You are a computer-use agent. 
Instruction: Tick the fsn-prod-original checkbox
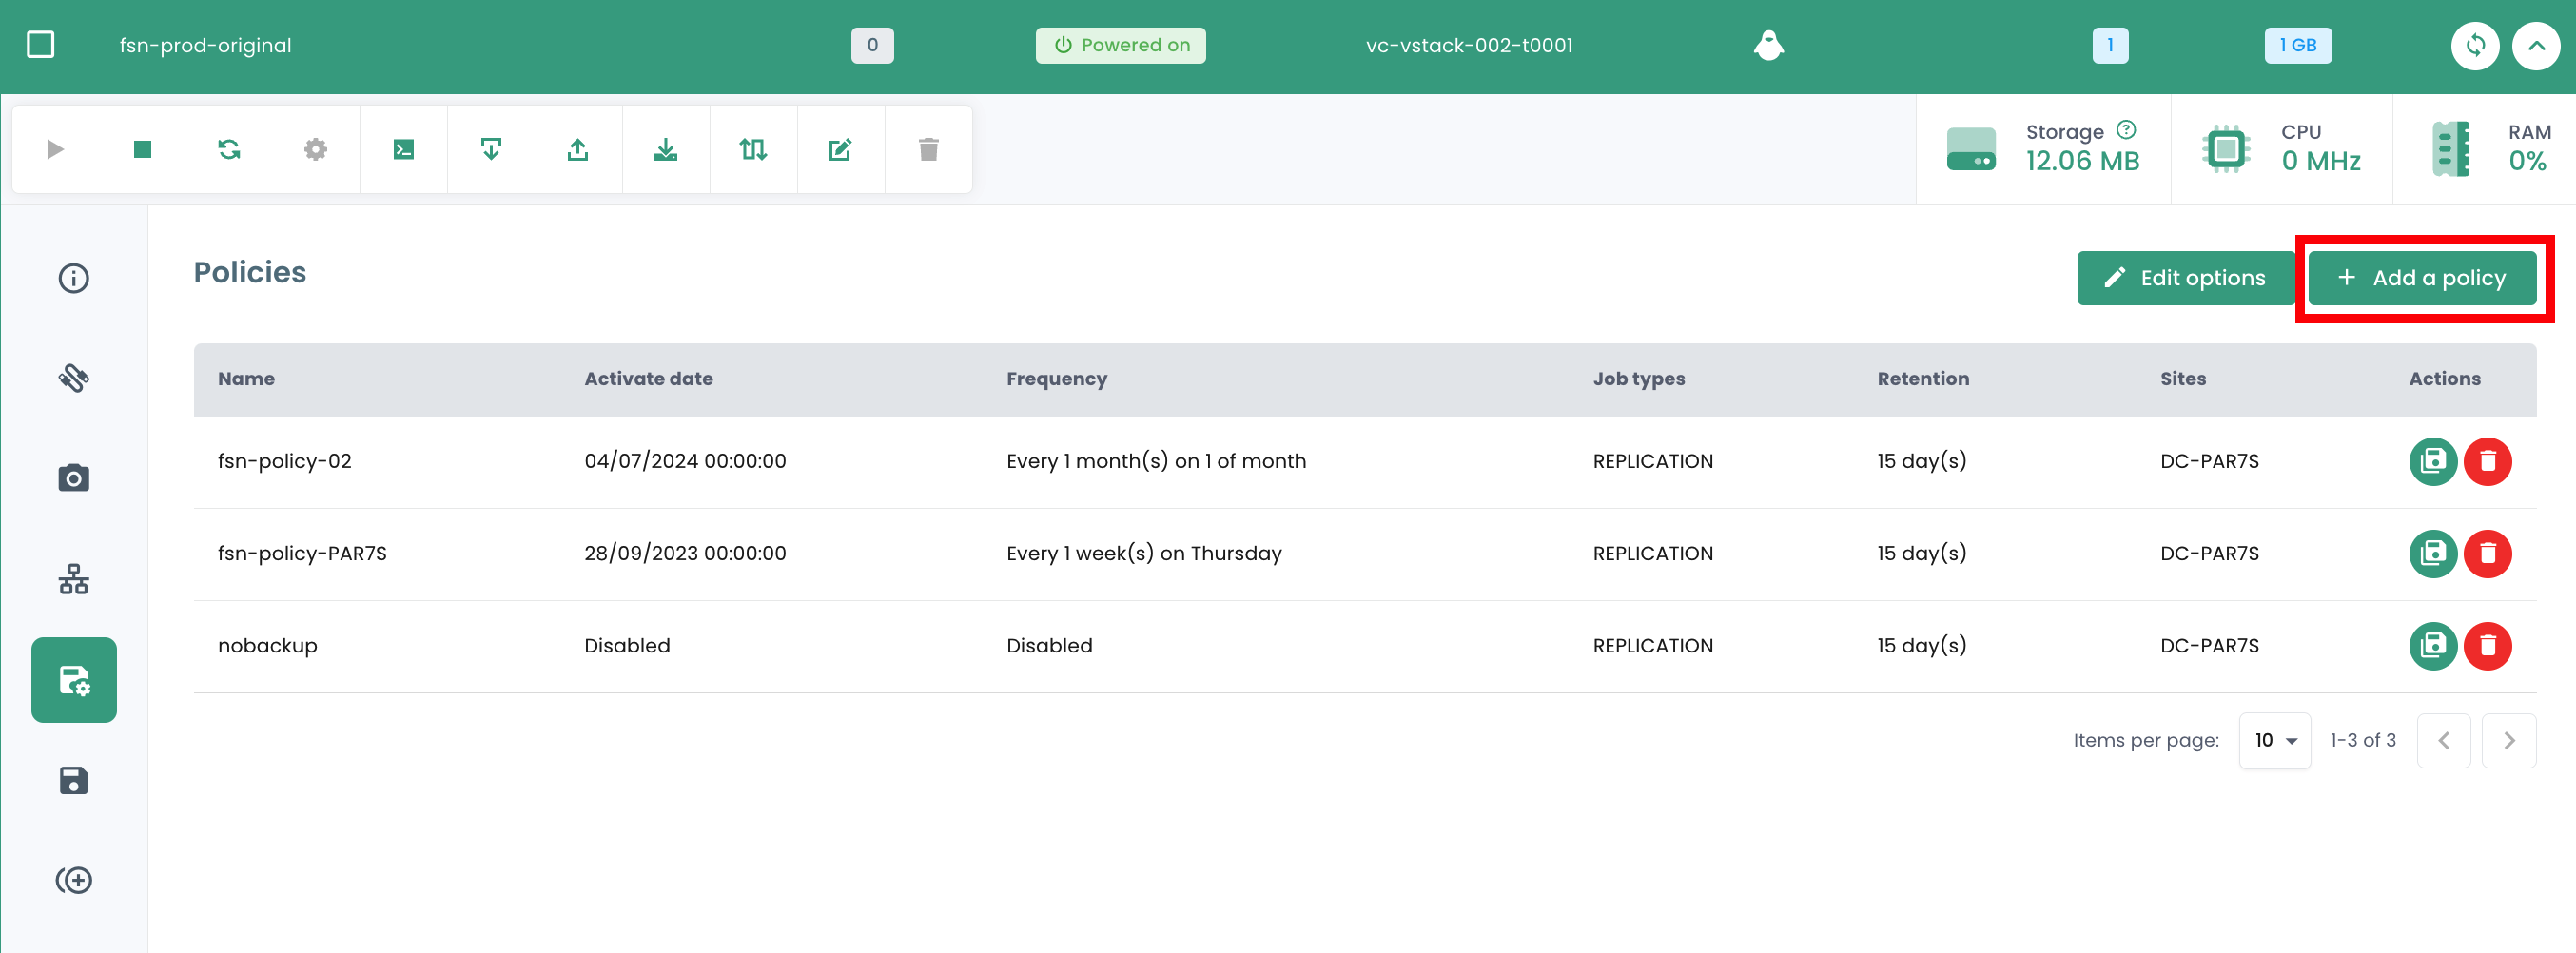click(x=41, y=45)
